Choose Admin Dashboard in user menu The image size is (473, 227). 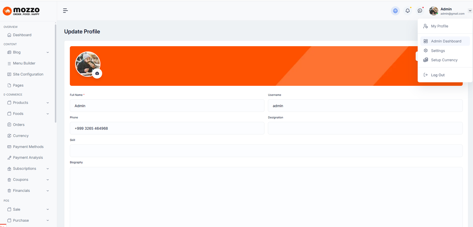click(x=446, y=41)
